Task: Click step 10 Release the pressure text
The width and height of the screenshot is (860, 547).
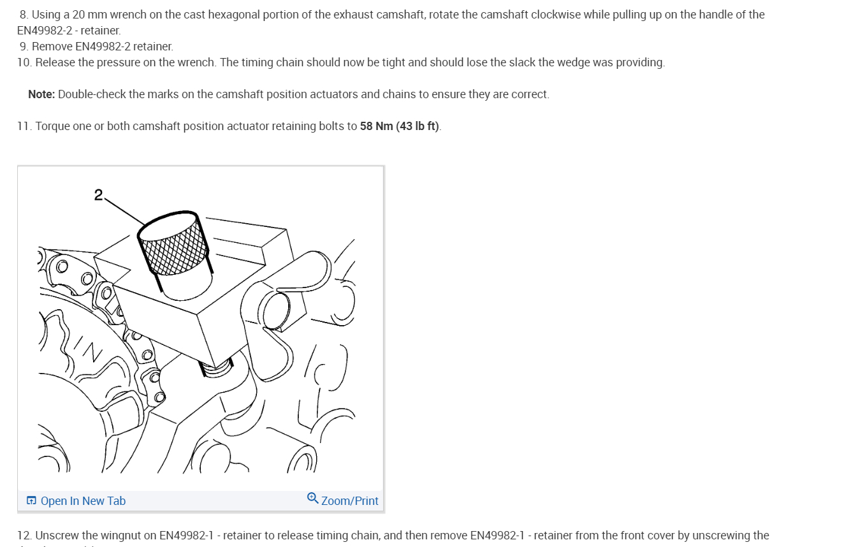Action: 341,62
